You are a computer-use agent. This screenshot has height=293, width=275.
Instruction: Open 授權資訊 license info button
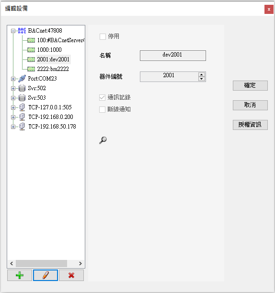point(250,125)
